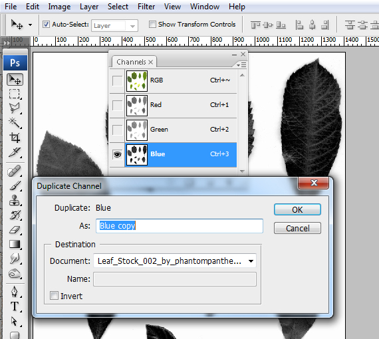Open the Edit menu
Screen dimensions: 379x339
click(x=33, y=7)
